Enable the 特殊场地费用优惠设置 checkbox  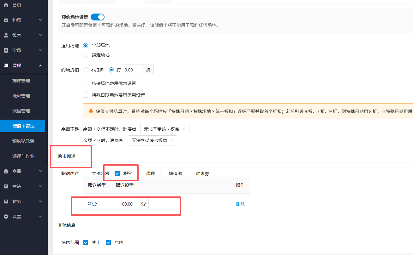pyautogui.click(x=85, y=83)
